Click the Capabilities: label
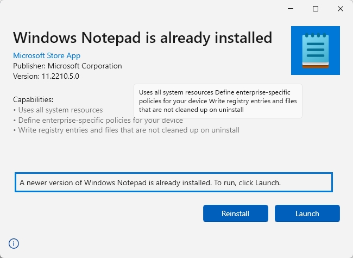Screen dimensions: 353x258 tap(33, 99)
